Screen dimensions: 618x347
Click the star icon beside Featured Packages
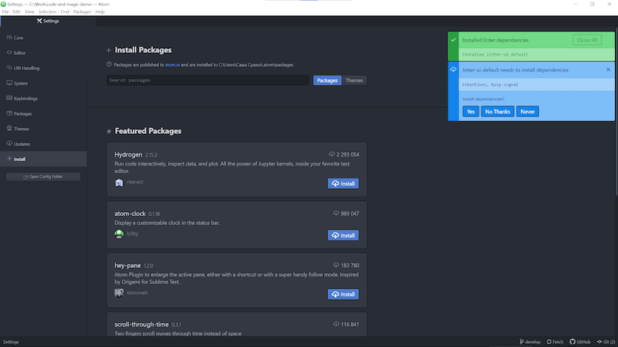click(109, 131)
